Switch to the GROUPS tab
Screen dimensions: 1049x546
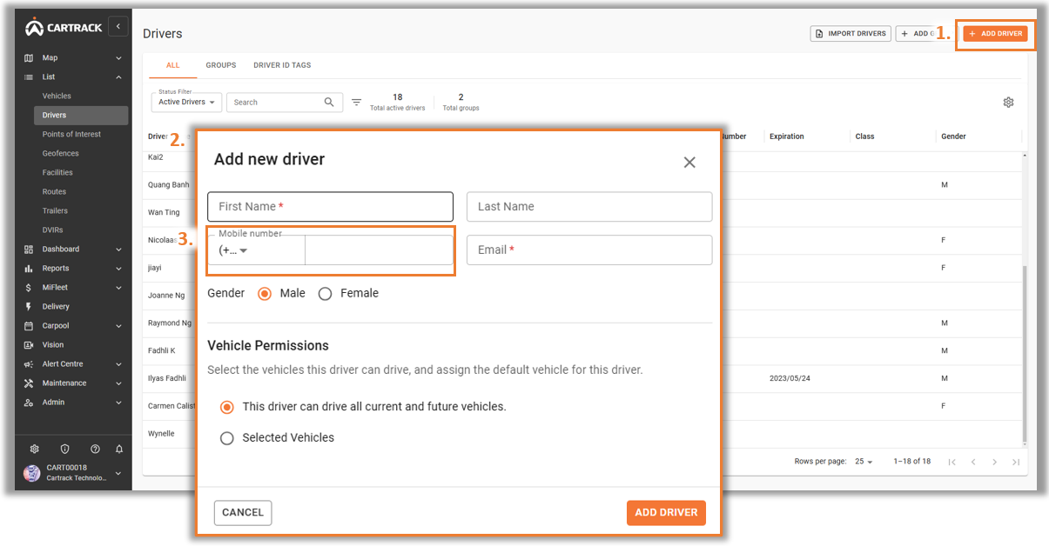tap(221, 65)
